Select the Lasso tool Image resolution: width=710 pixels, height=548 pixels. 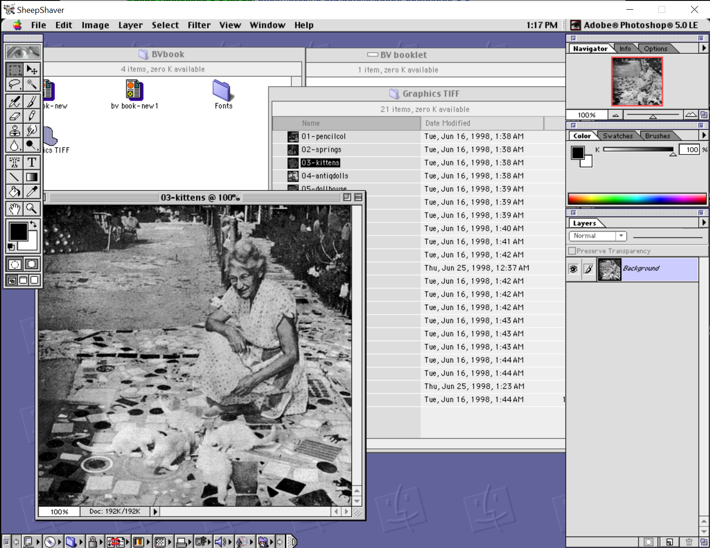[x=15, y=84]
